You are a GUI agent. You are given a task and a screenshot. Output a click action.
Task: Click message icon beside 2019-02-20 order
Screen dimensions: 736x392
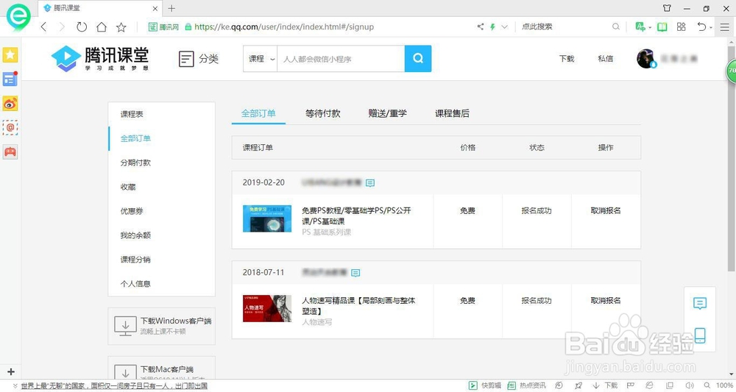tap(370, 183)
